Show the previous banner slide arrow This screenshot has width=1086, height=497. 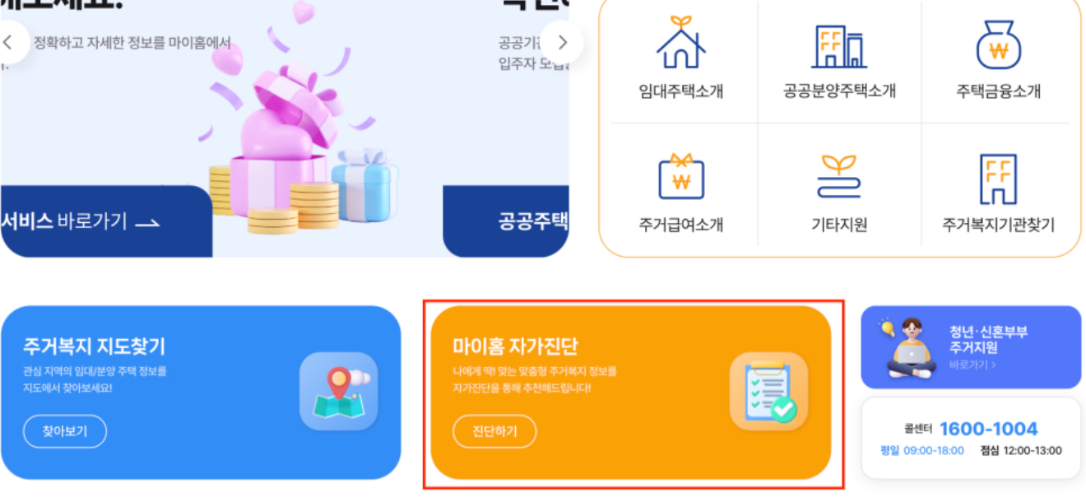coord(10,43)
